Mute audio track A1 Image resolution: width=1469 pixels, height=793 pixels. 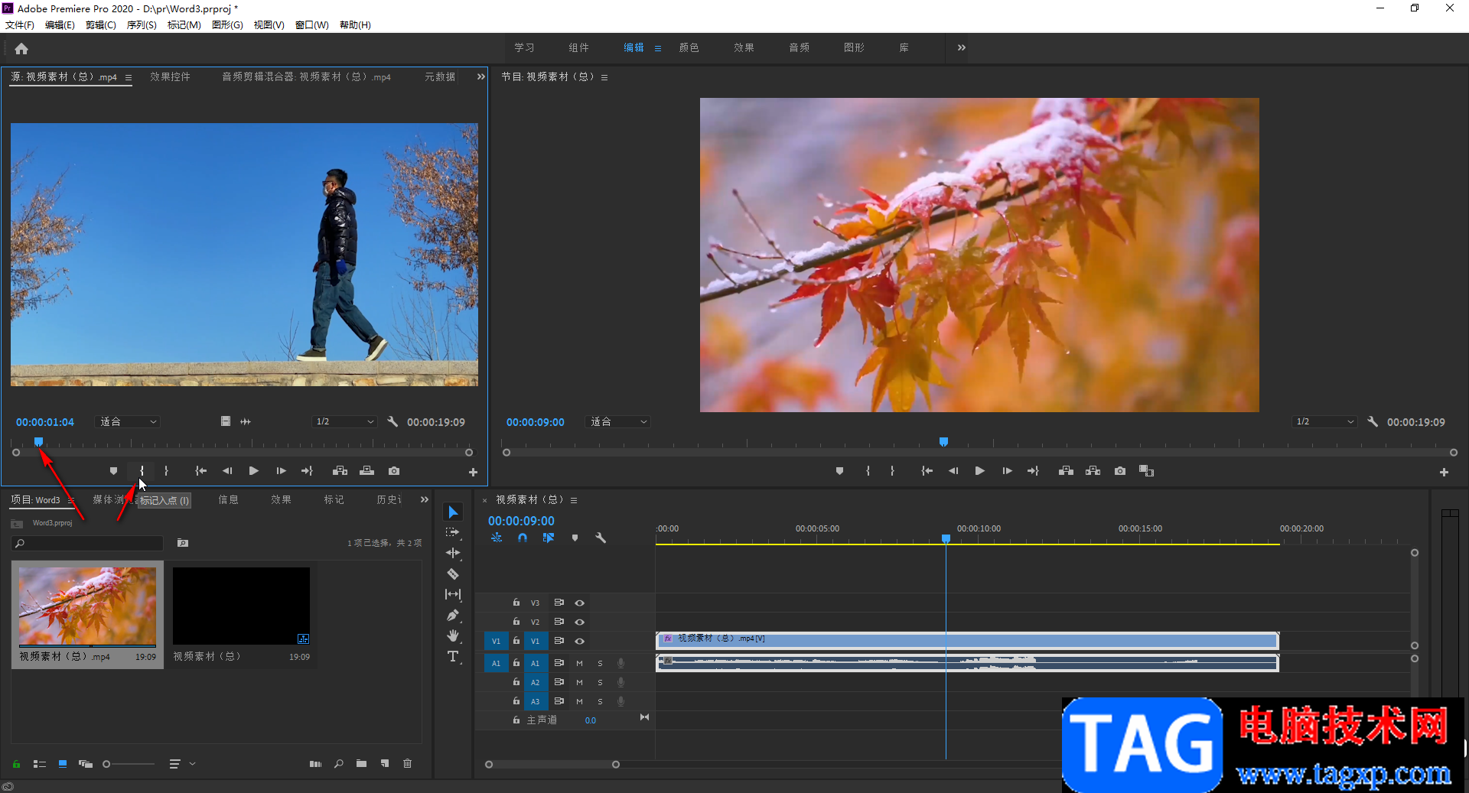click(579, 663)
